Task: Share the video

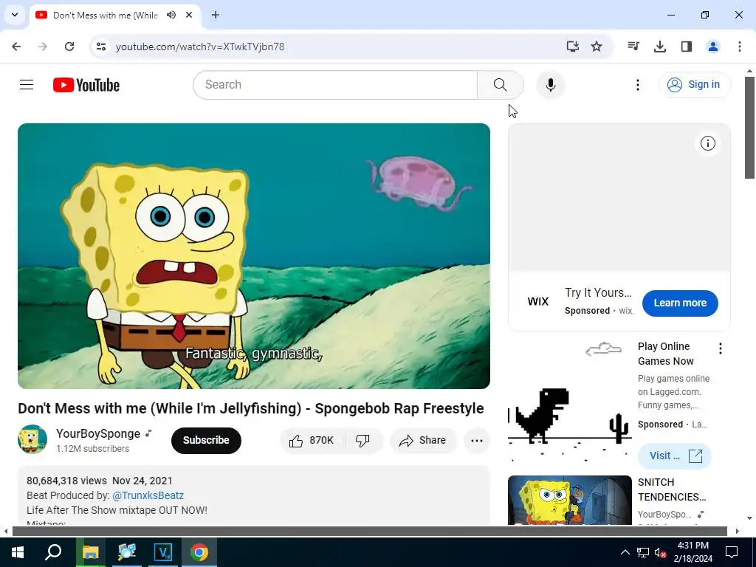Action: click(423, 440)
